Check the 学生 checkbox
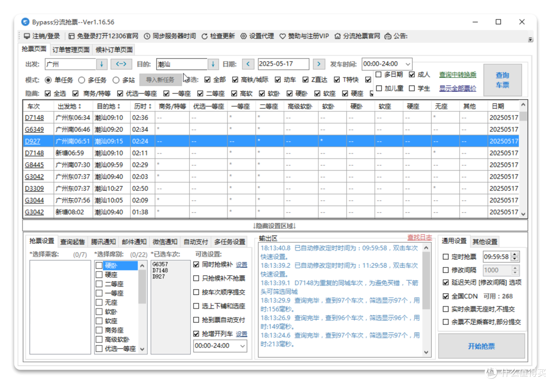The image size is (551, 384). tap(412, 88)
